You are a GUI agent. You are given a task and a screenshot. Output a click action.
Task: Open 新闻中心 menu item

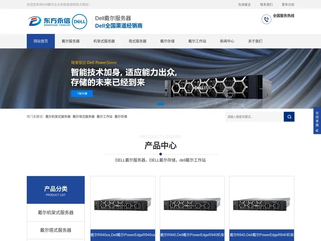click(x=227, y=41)
